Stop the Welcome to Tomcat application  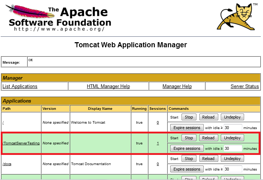click(189, 117)
